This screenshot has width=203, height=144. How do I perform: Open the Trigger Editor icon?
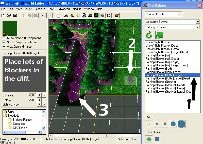[x=72, y=15]
